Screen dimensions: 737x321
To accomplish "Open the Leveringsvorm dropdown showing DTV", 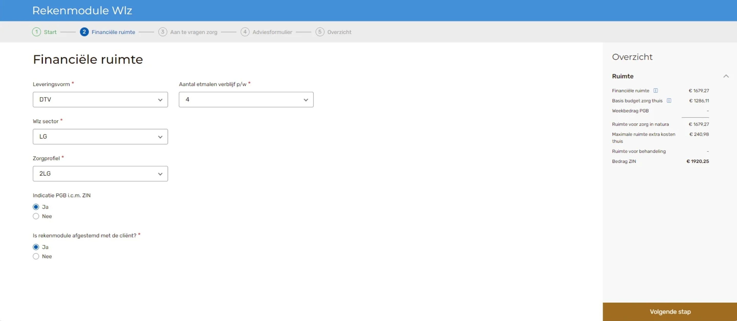I will tap(100, 99).
